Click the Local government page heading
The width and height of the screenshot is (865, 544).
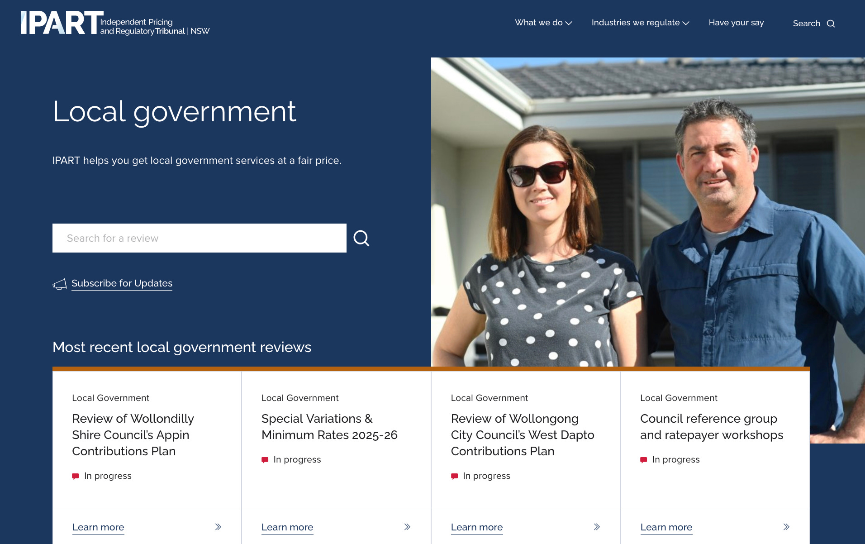click(x=174, y=111)
